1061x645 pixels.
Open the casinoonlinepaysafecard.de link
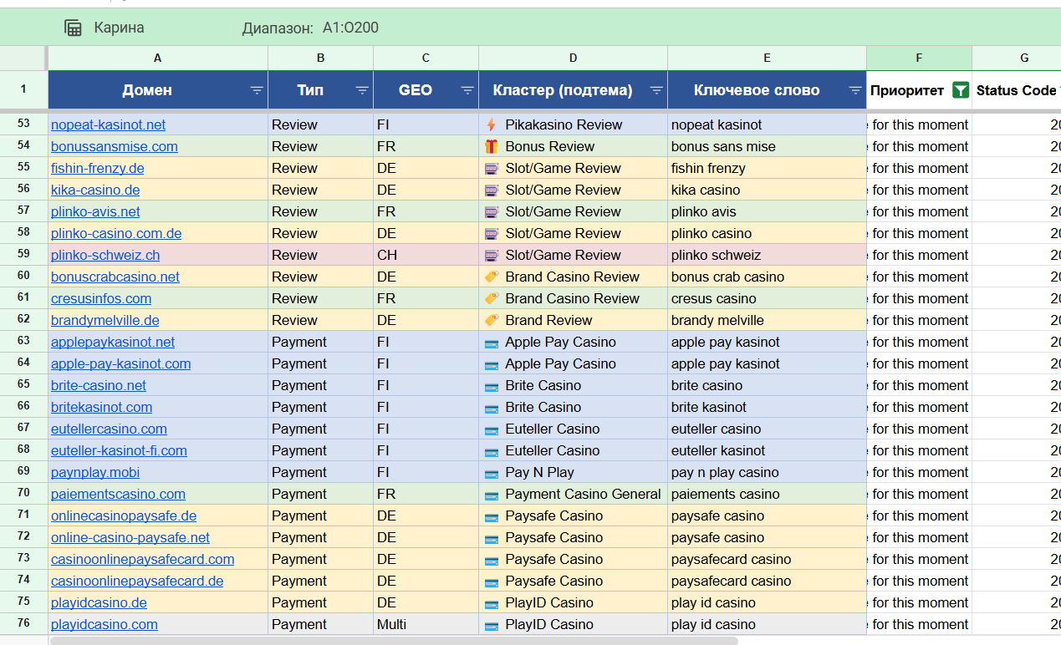coord(137,581)
